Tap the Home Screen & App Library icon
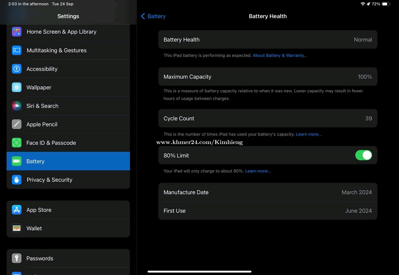399x275 pixels. click(x=17, y=32)
